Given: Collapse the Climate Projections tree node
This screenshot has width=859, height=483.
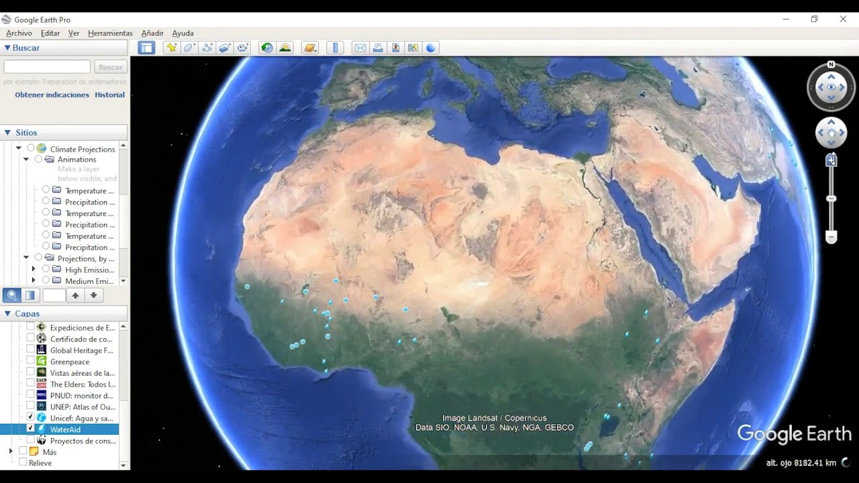Looking at the screenshot, I should [19, 148].
